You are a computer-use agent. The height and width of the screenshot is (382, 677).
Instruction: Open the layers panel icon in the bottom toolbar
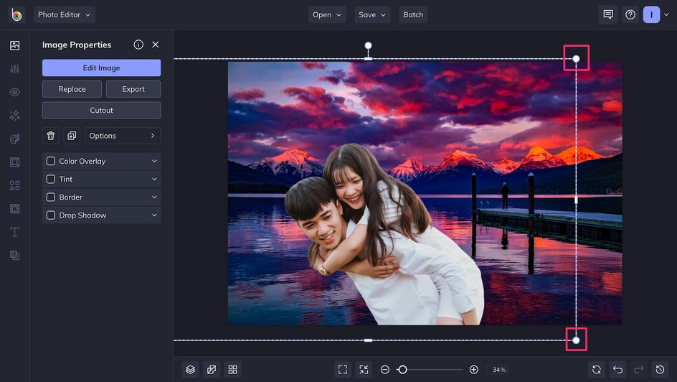click(x=190, y=369)
